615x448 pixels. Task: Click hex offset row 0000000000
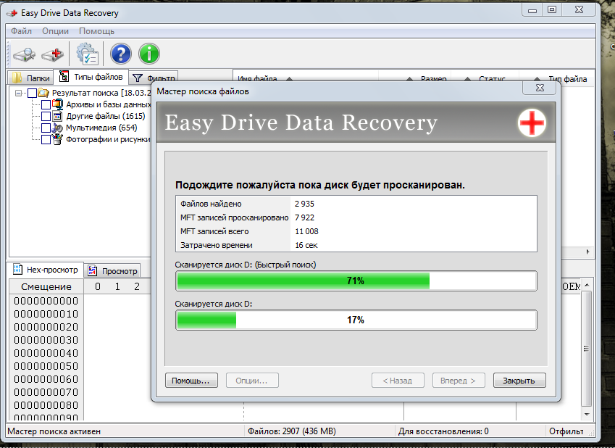(46, 301)
